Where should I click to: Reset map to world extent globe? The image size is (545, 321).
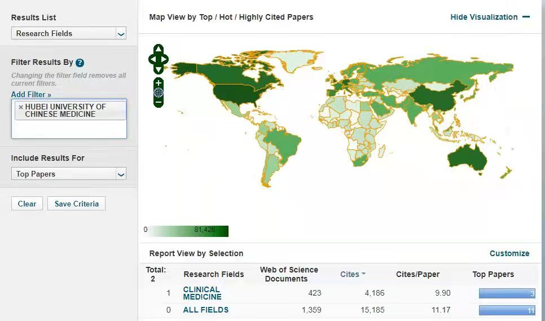pos(159,93)
